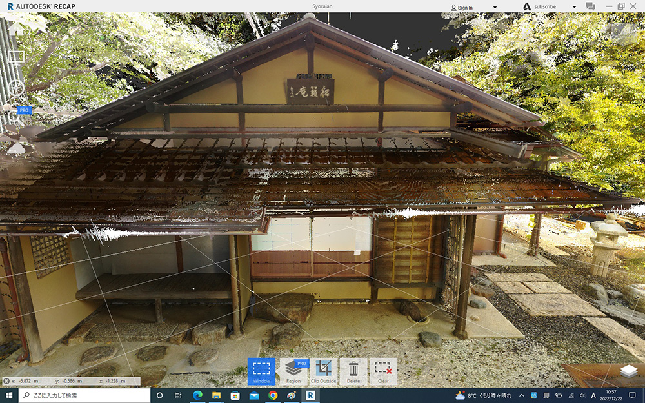
Task: Choose the Clip Outside tool
Action: point(324,371)
